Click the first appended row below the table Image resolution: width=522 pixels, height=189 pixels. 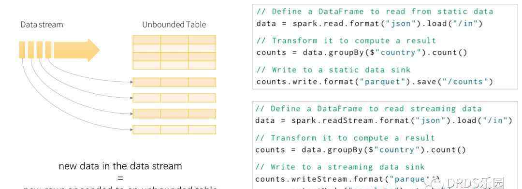coord(174,82)
